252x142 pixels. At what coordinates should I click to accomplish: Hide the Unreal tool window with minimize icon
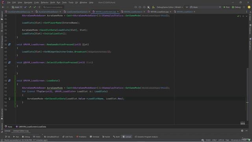(x=246, y=131)
